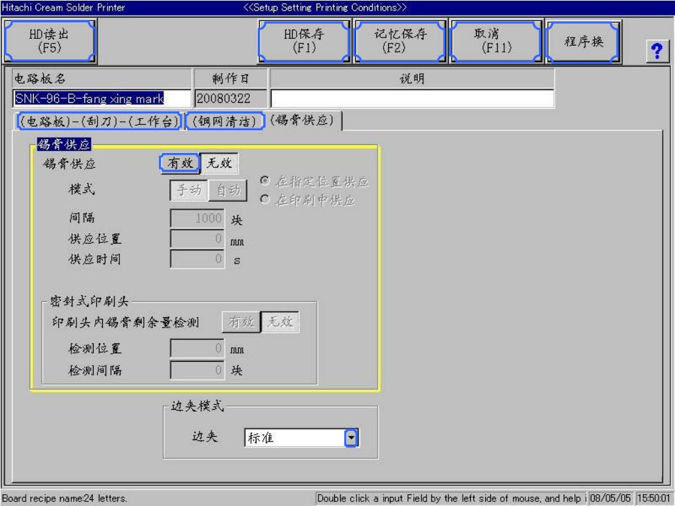Select the 在印刷中供应 radio option

coord(308,200)
